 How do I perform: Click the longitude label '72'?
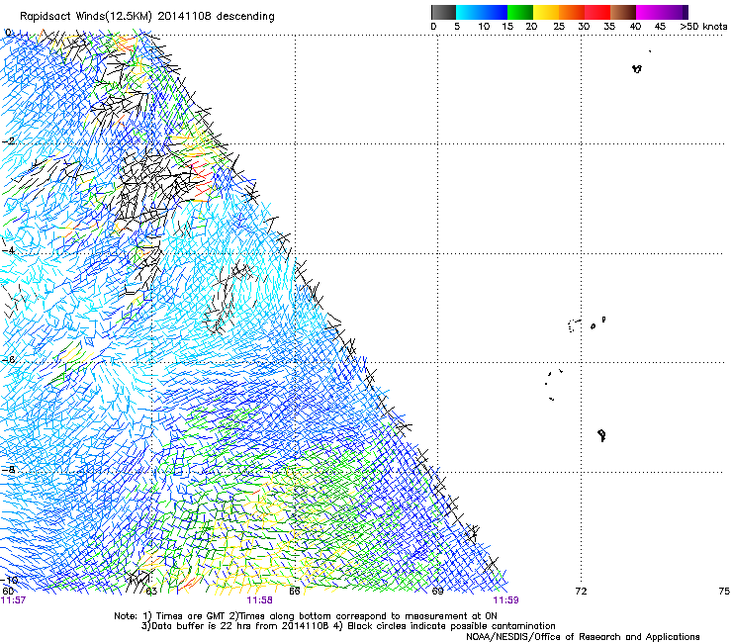(581, 592)
